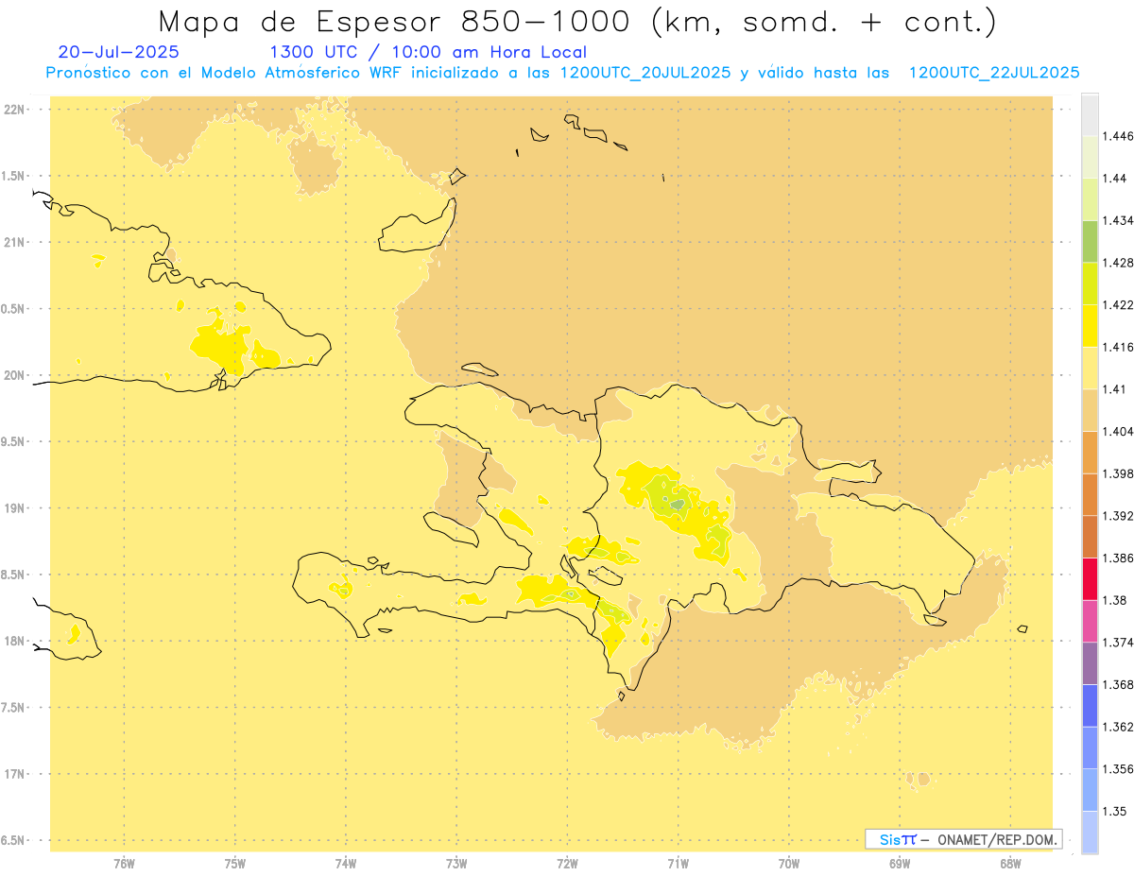This screenshot has height=876, width=1134.
Task: Click the '70W' longitude label
Action: point(788,863)
